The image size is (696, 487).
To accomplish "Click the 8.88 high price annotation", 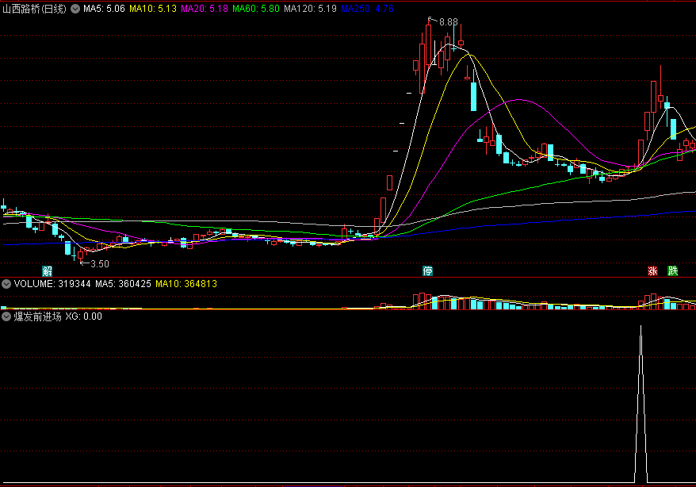I will tap(449, 21).
